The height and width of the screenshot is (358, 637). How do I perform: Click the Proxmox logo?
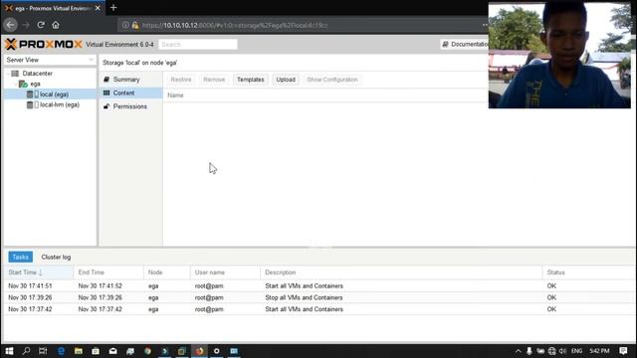click(44, 44)
